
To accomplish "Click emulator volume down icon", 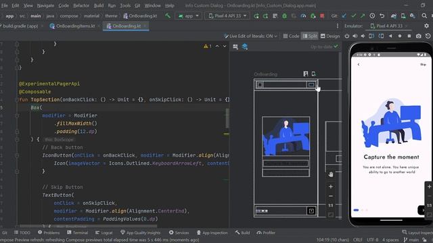I will pyautogui.click(x=363, y=36).
